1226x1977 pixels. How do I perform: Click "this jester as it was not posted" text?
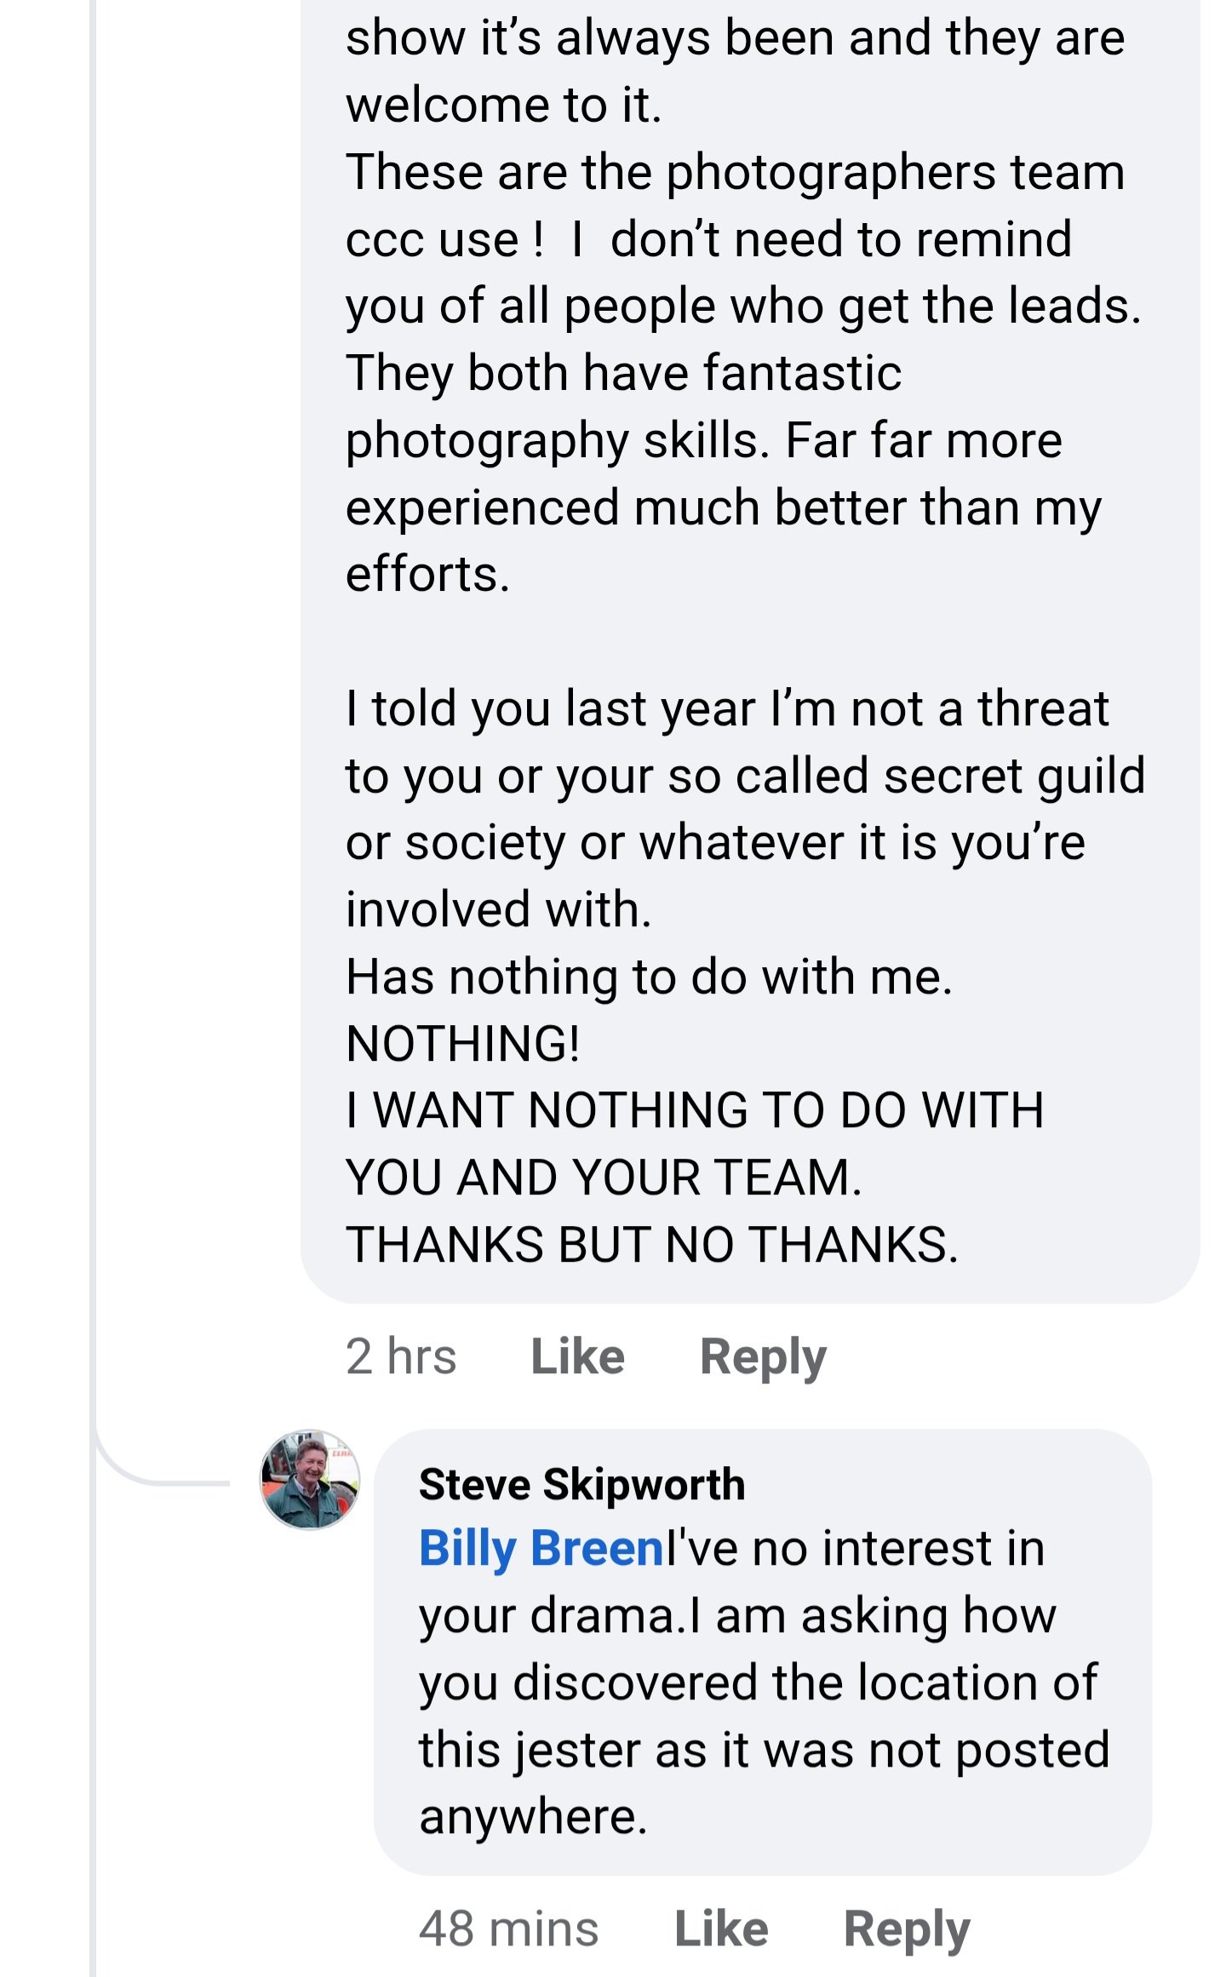[x=764, y=1749]
